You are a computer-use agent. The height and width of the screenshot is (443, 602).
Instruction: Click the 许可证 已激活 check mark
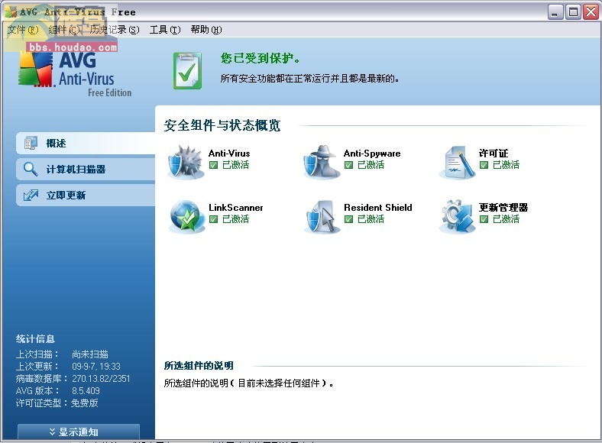click(484, 165)
